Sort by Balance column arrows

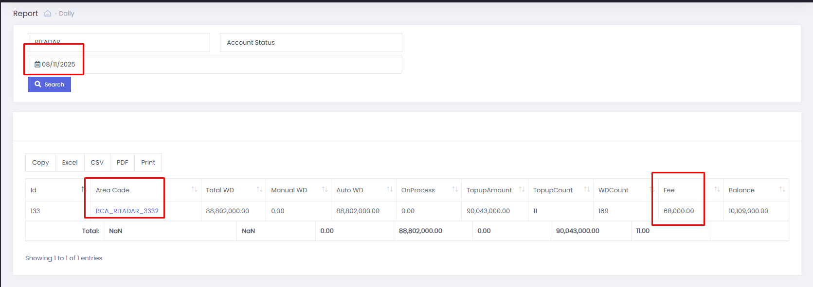(782, 189)
